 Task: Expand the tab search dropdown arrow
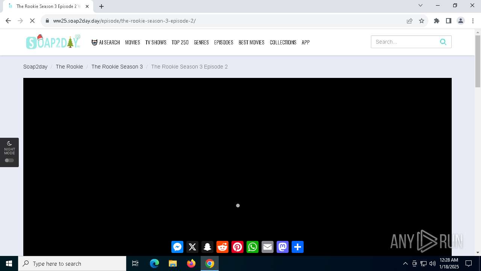pyautogui.click(x=420, y=5)
